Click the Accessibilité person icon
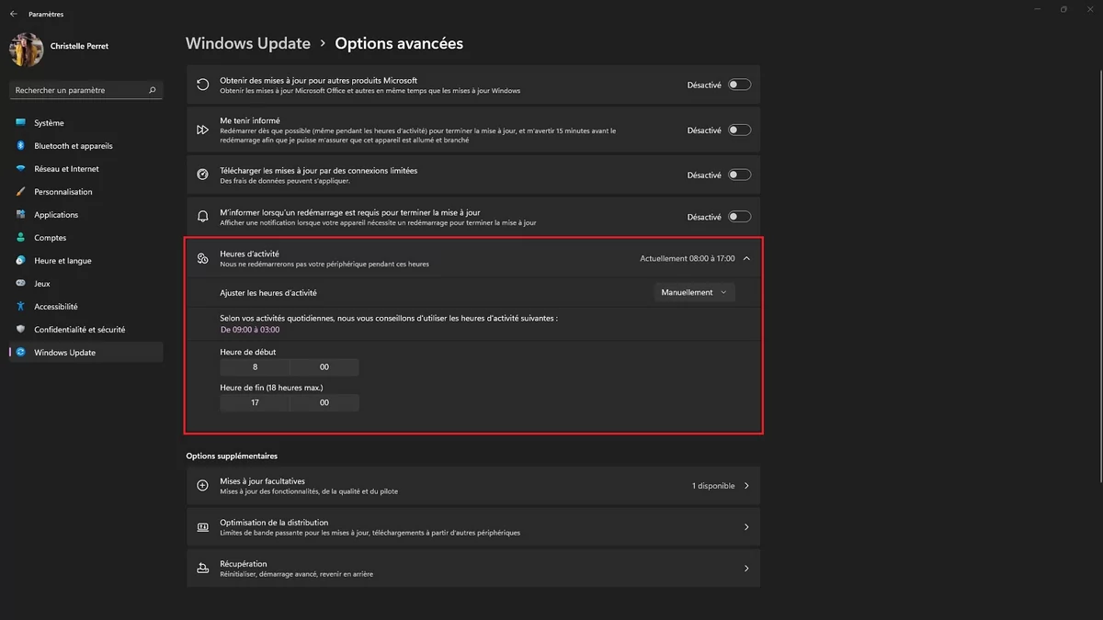The height and width of the screenshot is (620, 1103). [21, 307]
